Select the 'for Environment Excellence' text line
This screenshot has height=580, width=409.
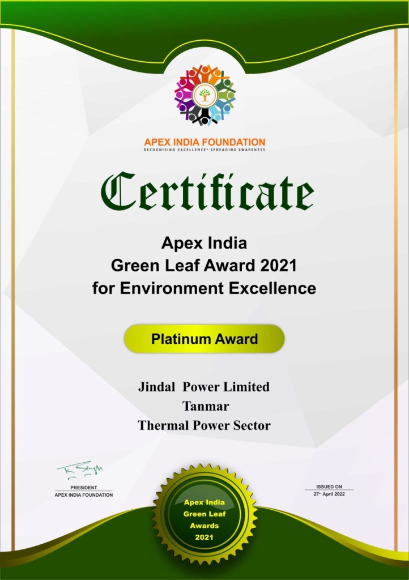pyautogui.click(x=204, y=288)
